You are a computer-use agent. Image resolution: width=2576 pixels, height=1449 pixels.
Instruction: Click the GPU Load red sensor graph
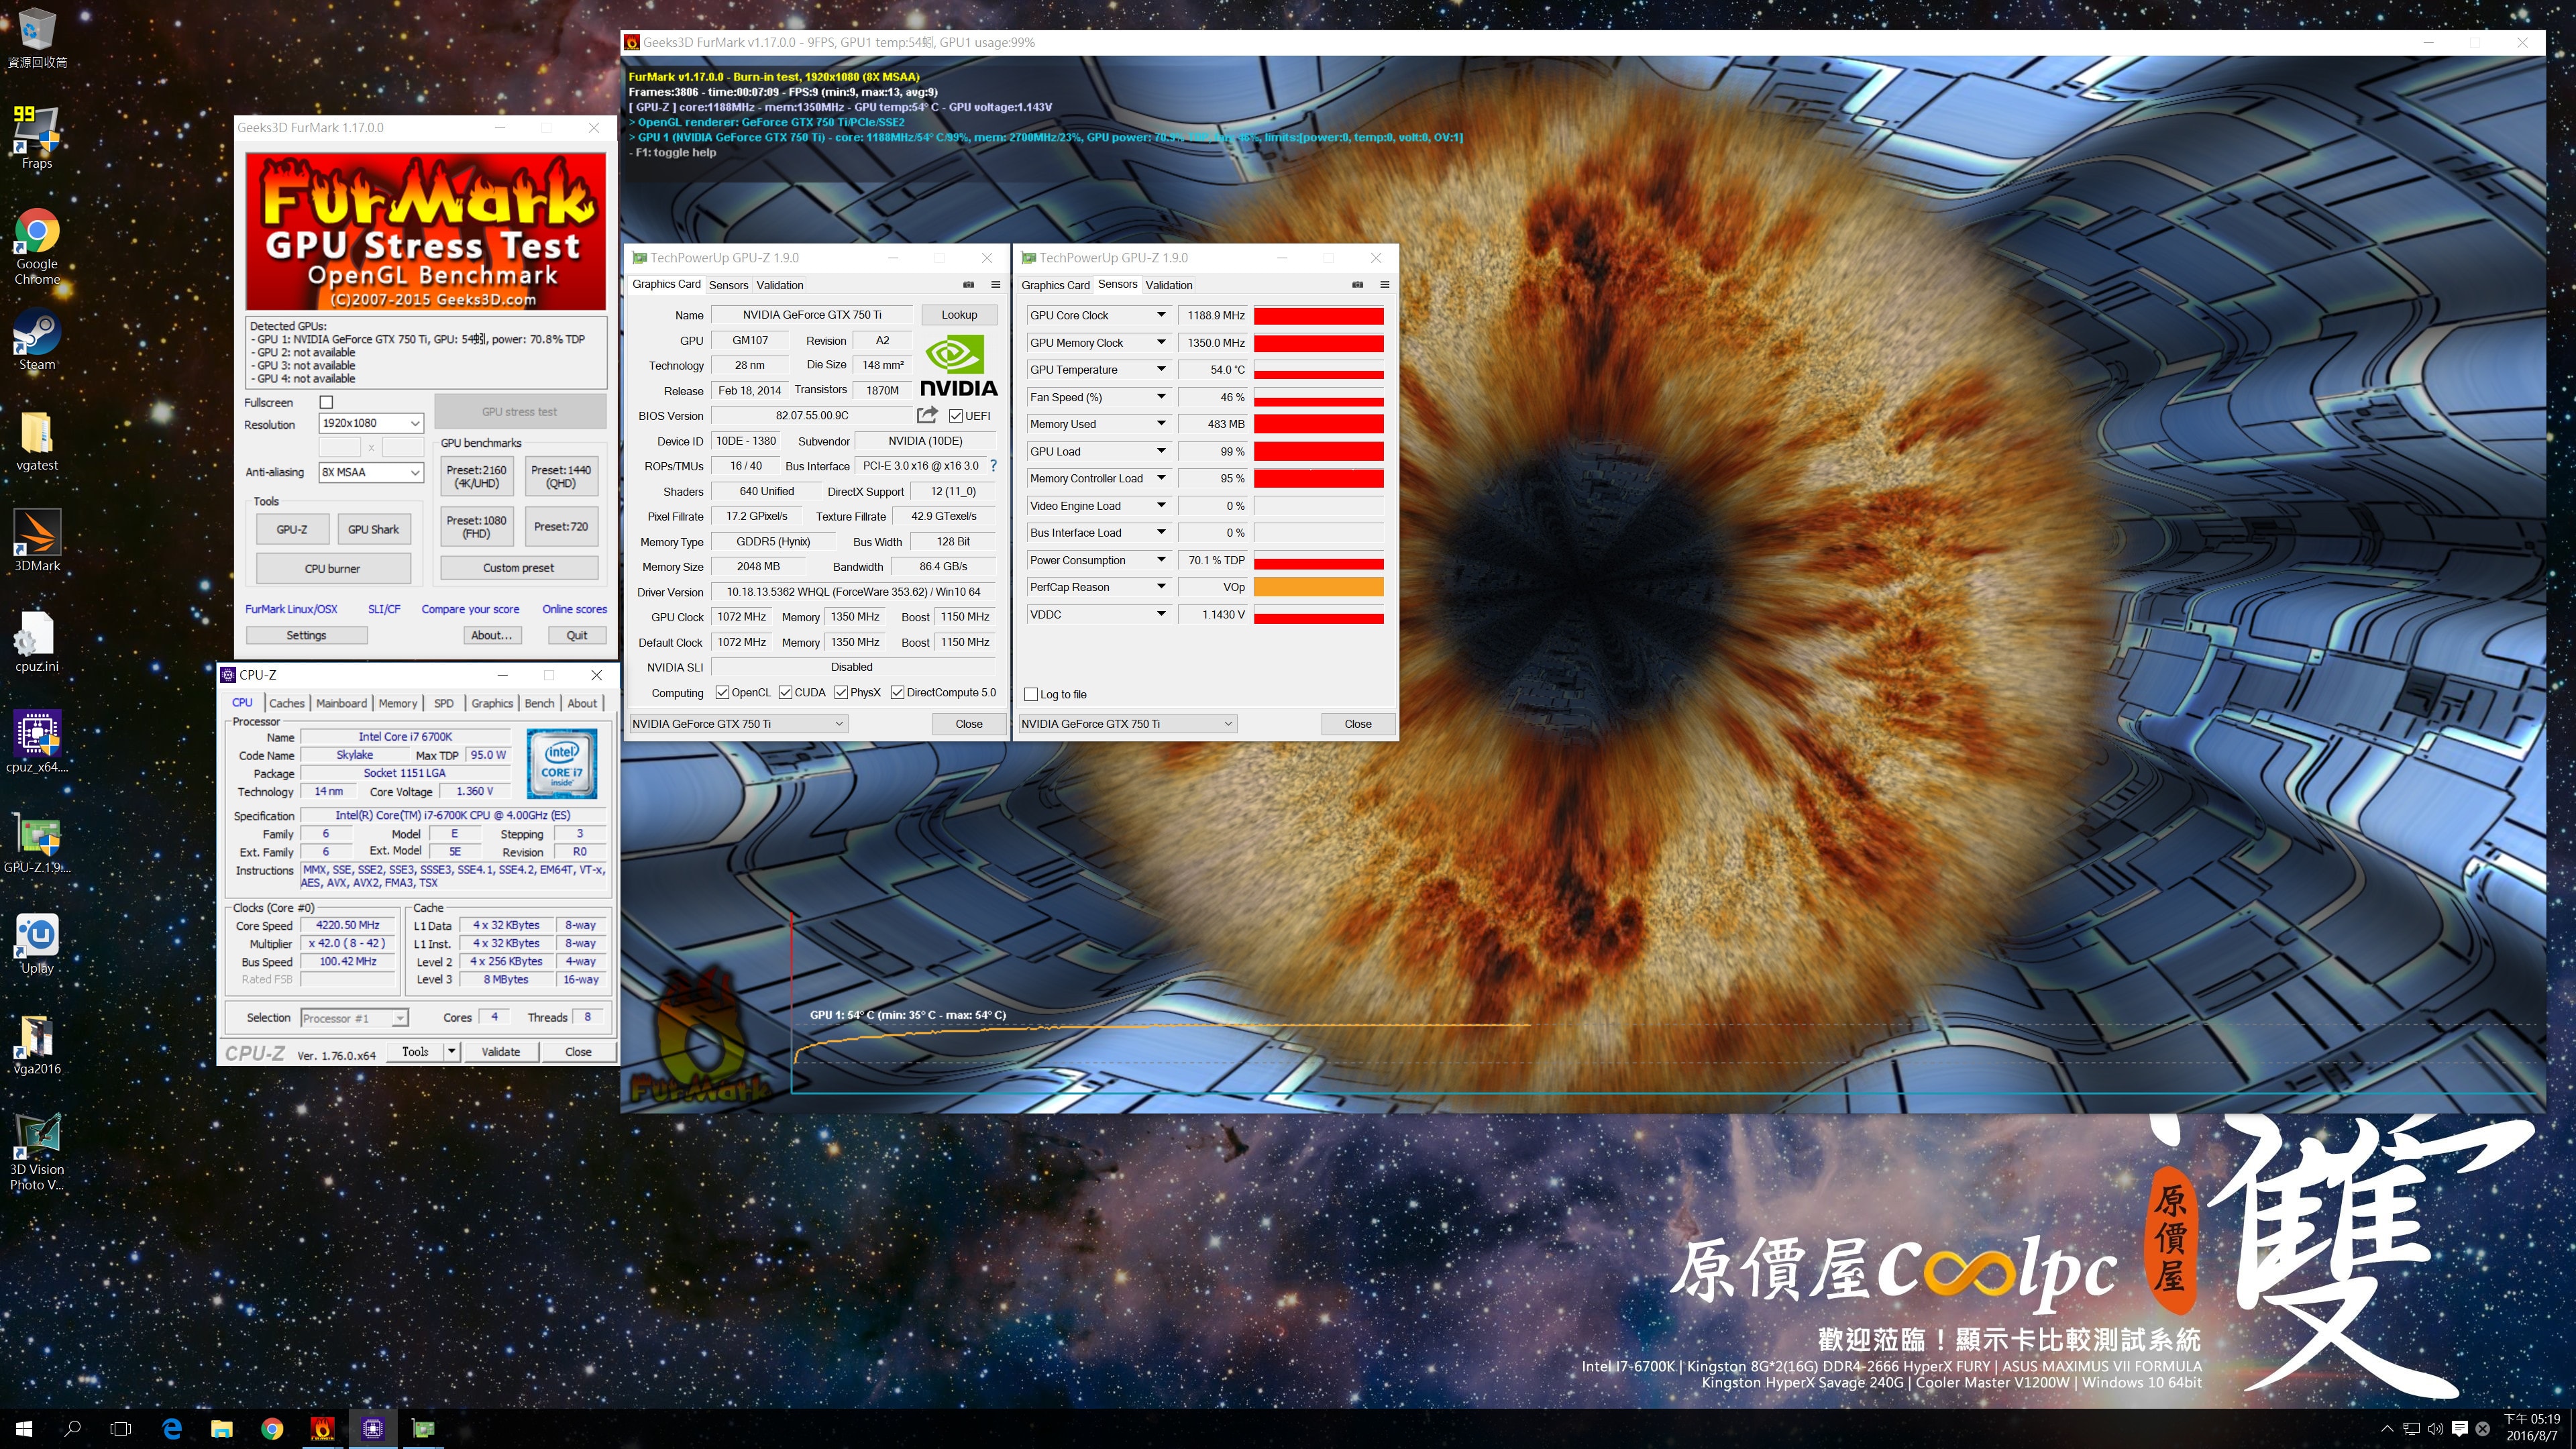[1318, 451]
